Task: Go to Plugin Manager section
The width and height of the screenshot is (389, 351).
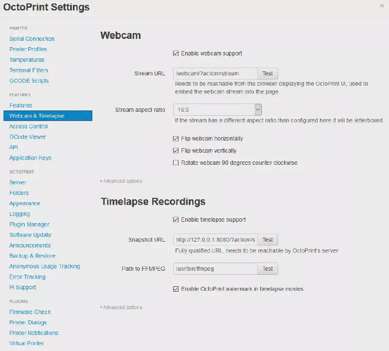Action: click(x=29, y=225)
